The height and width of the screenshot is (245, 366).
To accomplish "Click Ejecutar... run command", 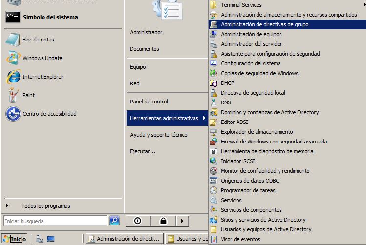I will pos(143,151).
